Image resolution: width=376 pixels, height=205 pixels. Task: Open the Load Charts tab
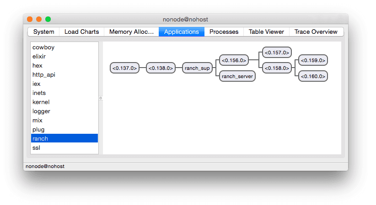(81, 32)
